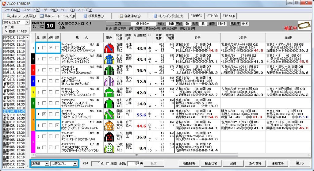Select 時刻 display order radio
The image size is (314, 171).
[18, 31]
